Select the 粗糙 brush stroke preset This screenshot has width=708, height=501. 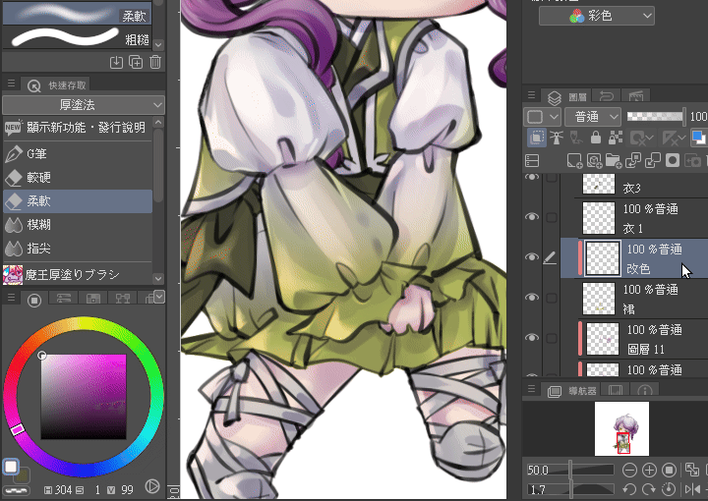[x=77, y=38]
